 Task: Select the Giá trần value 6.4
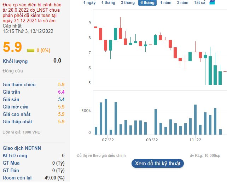[61, 92]
